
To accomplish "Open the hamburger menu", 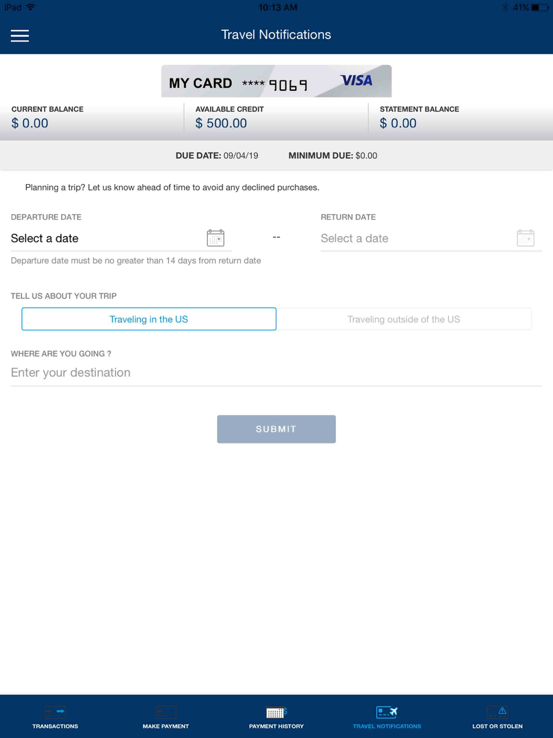I will tap(20, 36).
